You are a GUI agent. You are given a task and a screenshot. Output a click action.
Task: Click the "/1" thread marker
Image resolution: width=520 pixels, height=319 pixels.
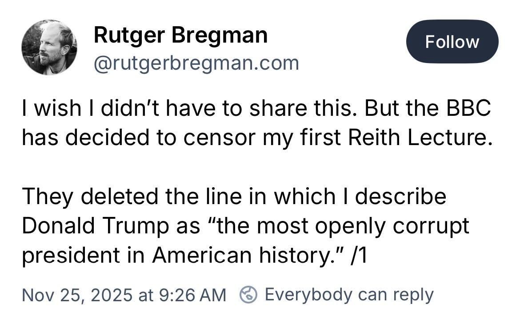(358, 256)
